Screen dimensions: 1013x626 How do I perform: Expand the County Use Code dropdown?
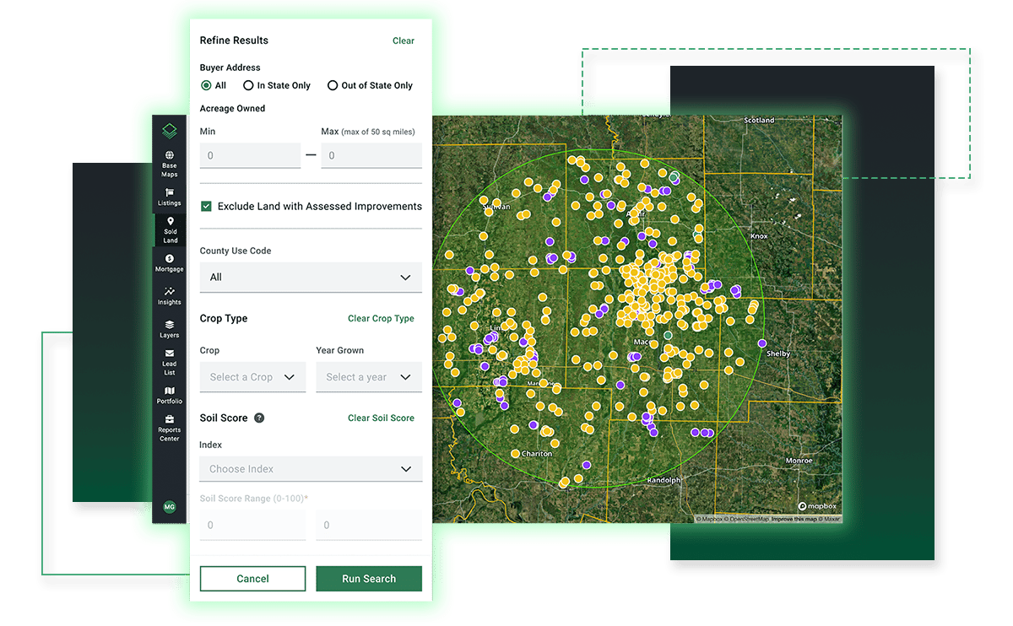click(x=311, y=277)
